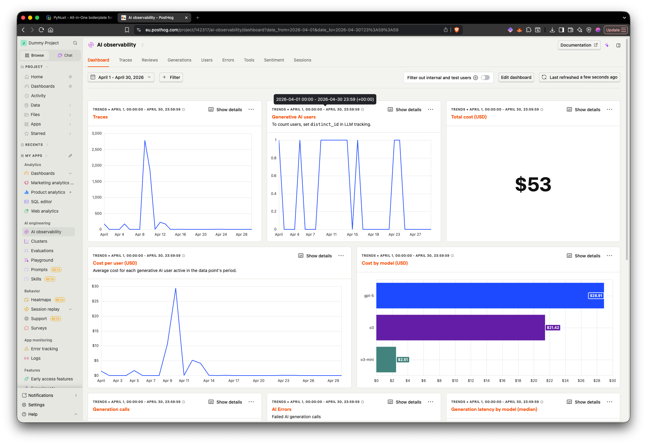Viewport: 647px width, 445px height.
Task: Toggle filter out internal and test users
Action: tap(485, 78)
